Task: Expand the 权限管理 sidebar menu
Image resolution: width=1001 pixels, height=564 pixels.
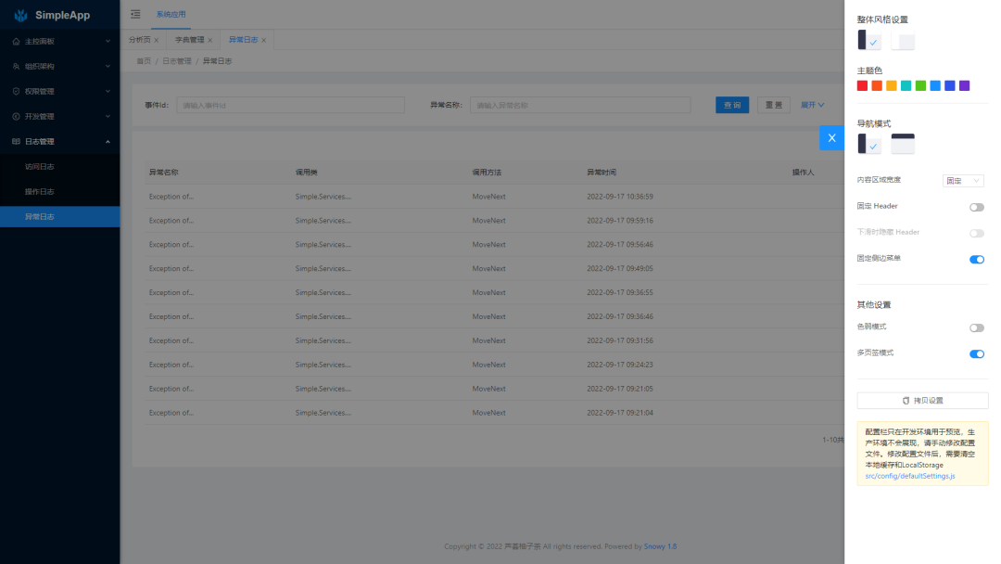Action: (x=60, y=92)
